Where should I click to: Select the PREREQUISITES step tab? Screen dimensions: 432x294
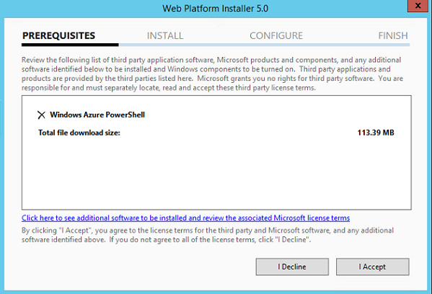tap(58, 35)
